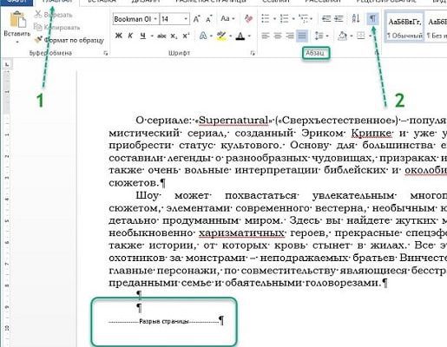Click the bulleted list icon
This screenshot has height=347, width=447.
point(266,19)
